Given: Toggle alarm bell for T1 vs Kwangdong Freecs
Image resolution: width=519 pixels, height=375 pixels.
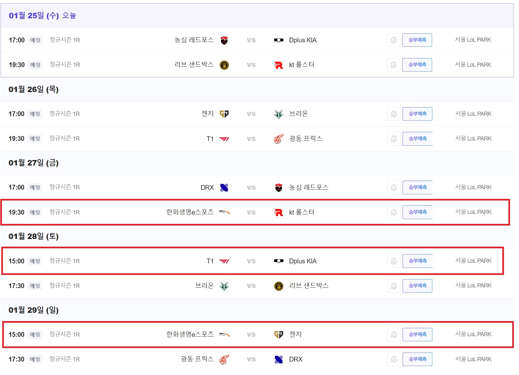Looking at the screenshot, I should pyautogui.click(x=394, y=139).
